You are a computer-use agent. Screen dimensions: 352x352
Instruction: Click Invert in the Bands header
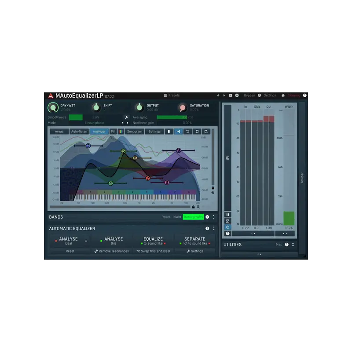tap(177, 217)
